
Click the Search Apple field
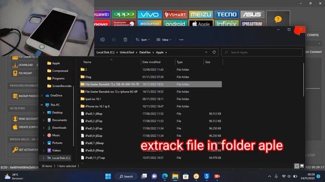point(262,53)
